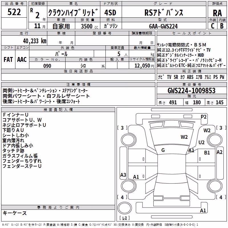Viewport: 228px width, 228px height.
Task: Click inspector note シートしわ小
Action: [x=16, y=135]
